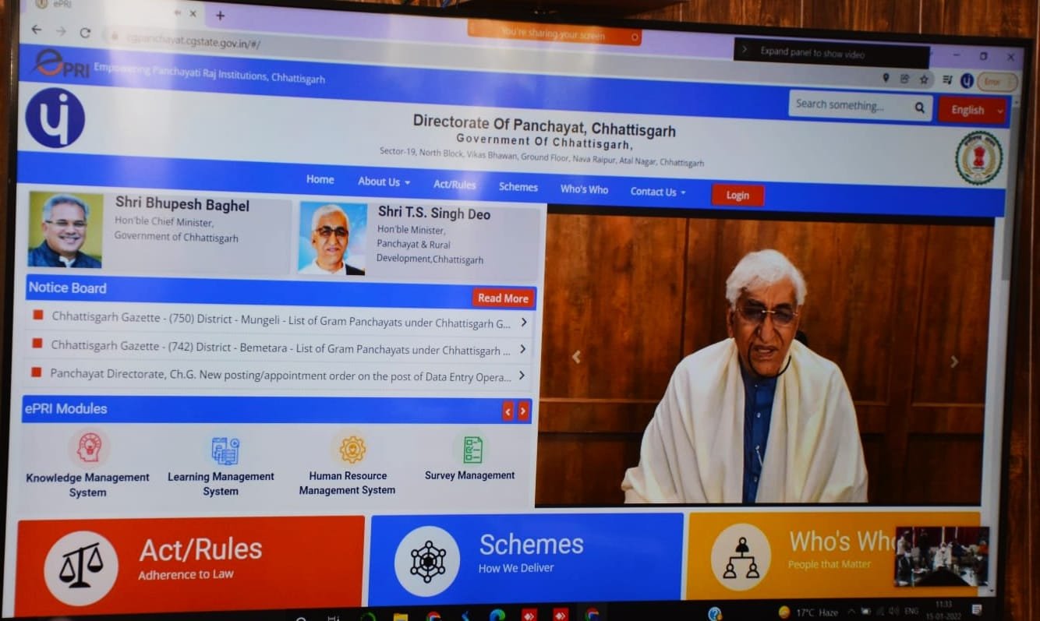Image resolution: width=1040 pixels, height=621 pixels.
Task: Go forward with browser forward arrow
Action: (61, 31)
